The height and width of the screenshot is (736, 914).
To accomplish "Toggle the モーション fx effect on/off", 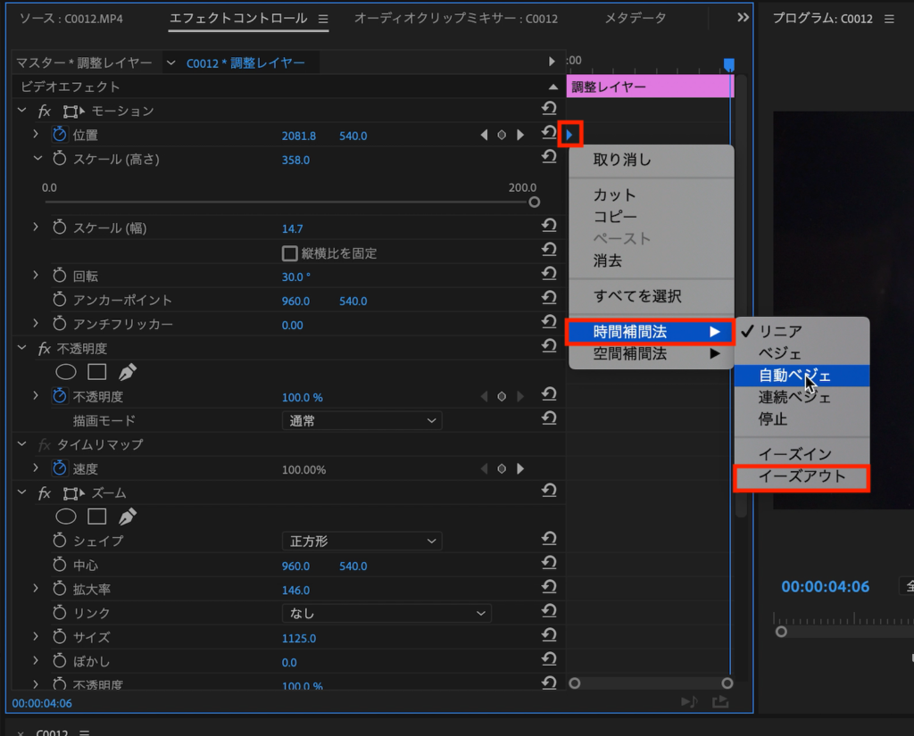I will coord(45,111).
